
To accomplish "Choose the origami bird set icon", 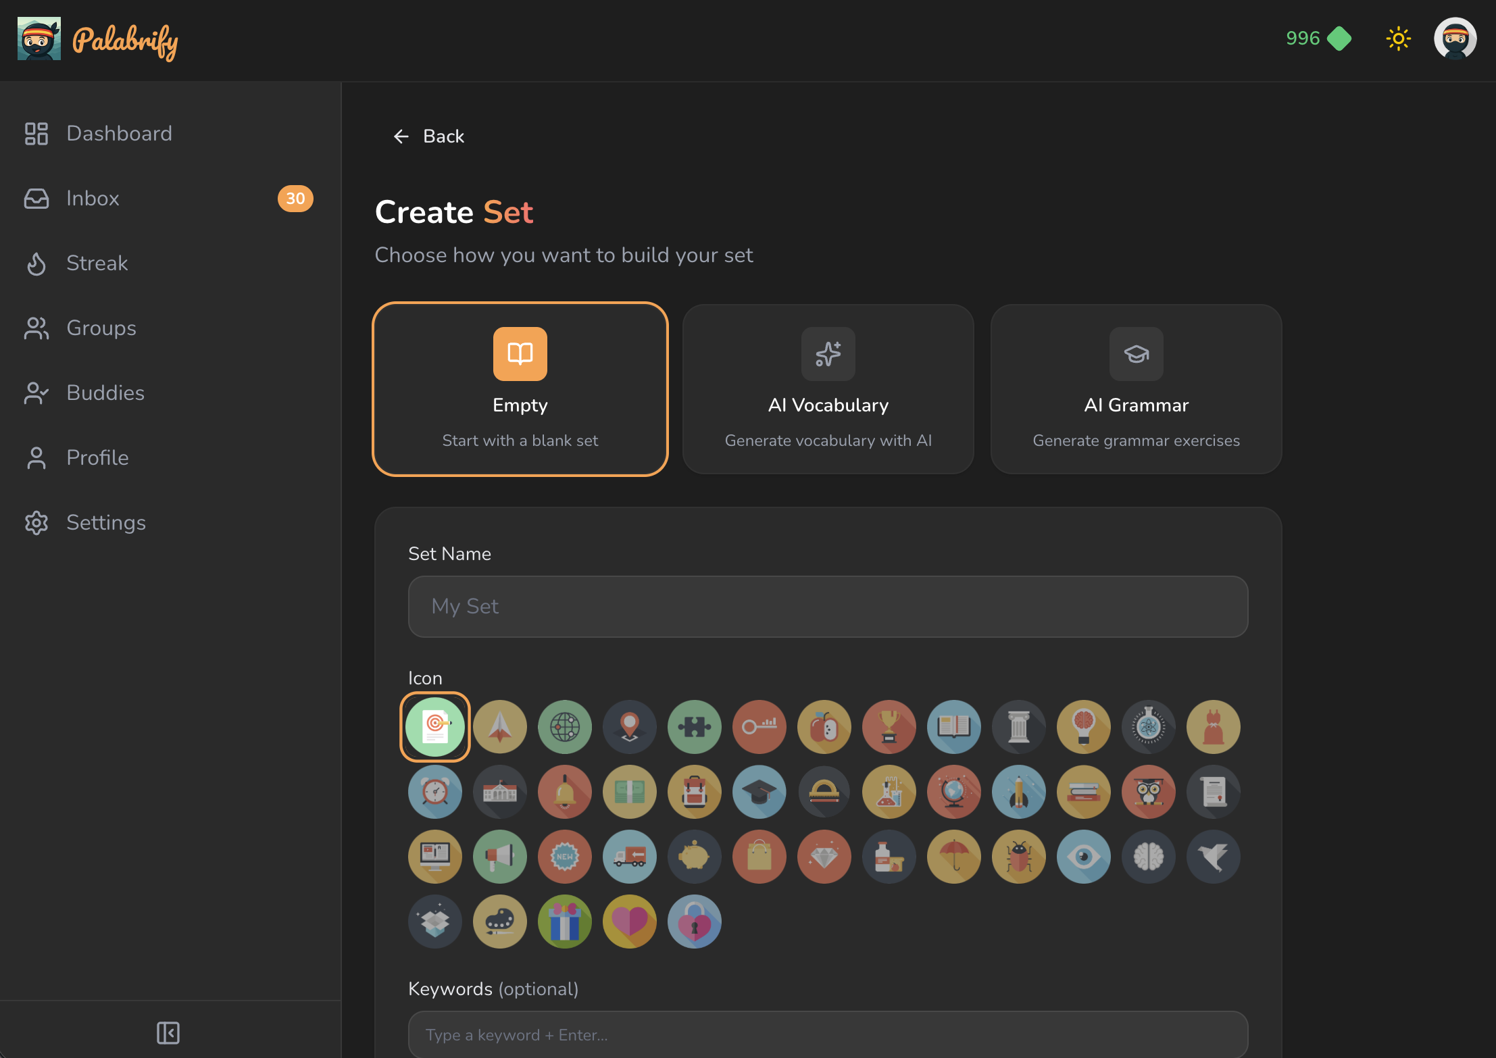I will pos(1214,857).
